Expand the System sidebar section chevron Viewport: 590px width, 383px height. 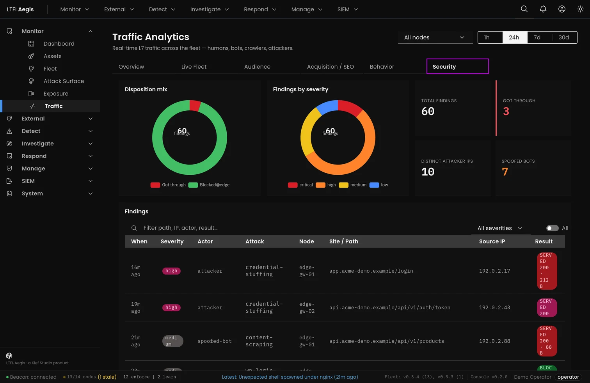[91, 193]
